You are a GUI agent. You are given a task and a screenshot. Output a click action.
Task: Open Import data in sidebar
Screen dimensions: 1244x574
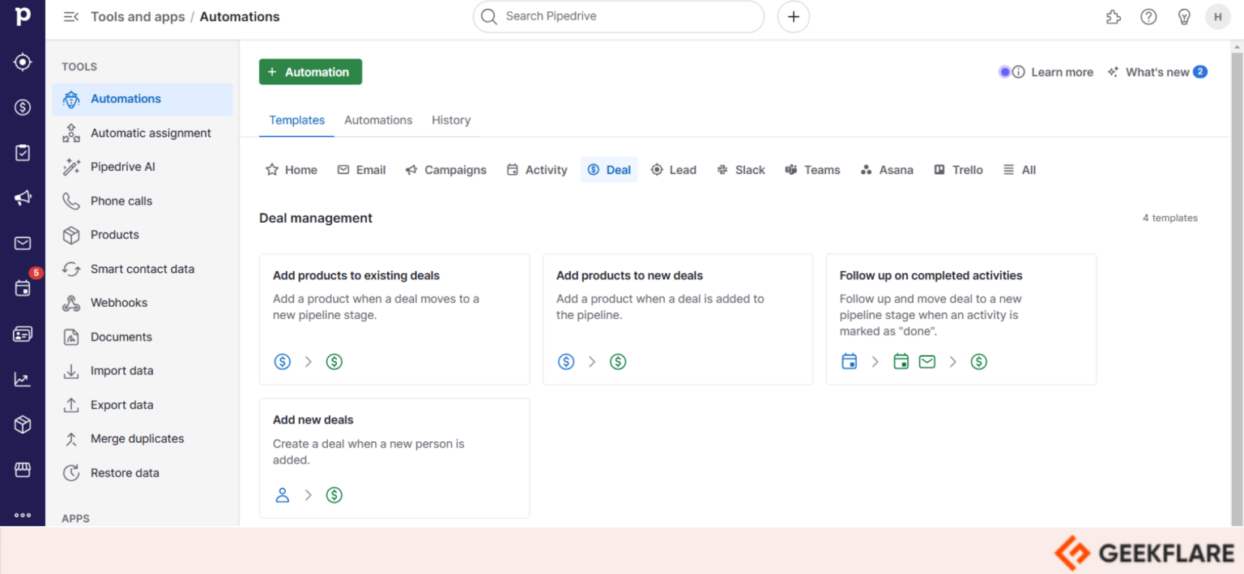[143, 371]
